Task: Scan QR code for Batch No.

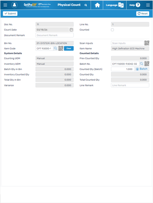Action: 147,64
